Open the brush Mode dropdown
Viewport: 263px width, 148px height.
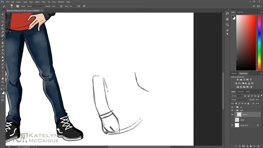[x=35, y=6]
